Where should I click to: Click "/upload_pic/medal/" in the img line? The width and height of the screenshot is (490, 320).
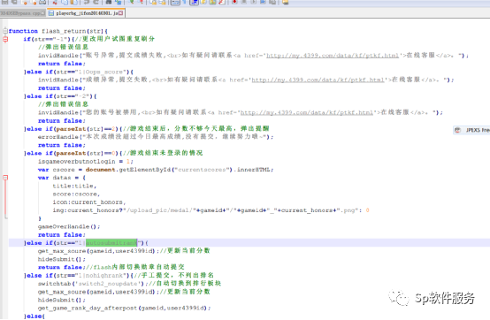pos(160,210)
